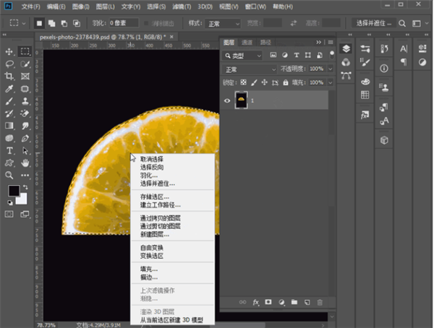This screenshot has height=328, width=434.
Task: Choose 取消选择 from the context menu
Action: click(151, 159)
